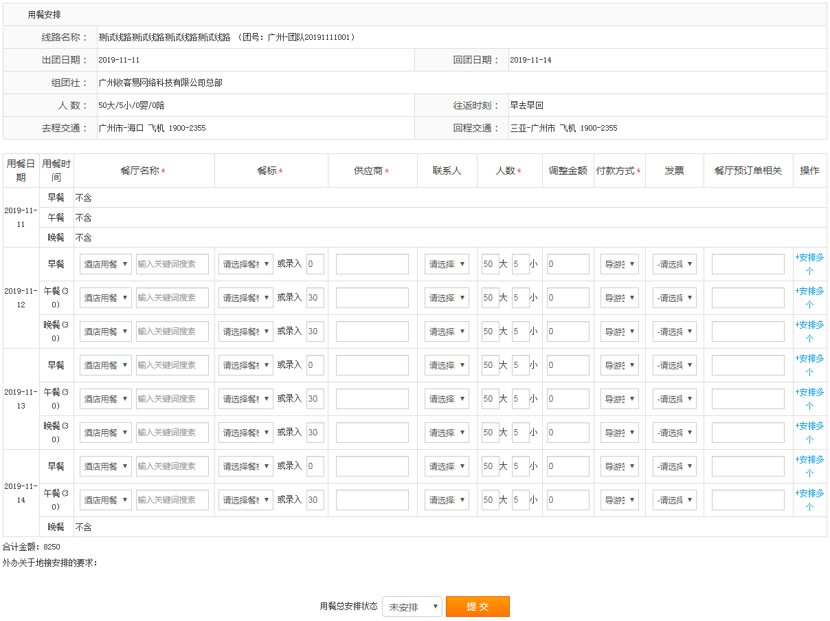Click 调整金额 field for 2019-11-13 早餐 row
The height and width of the screenshot is (621, 830).
[x=568, y=365]
